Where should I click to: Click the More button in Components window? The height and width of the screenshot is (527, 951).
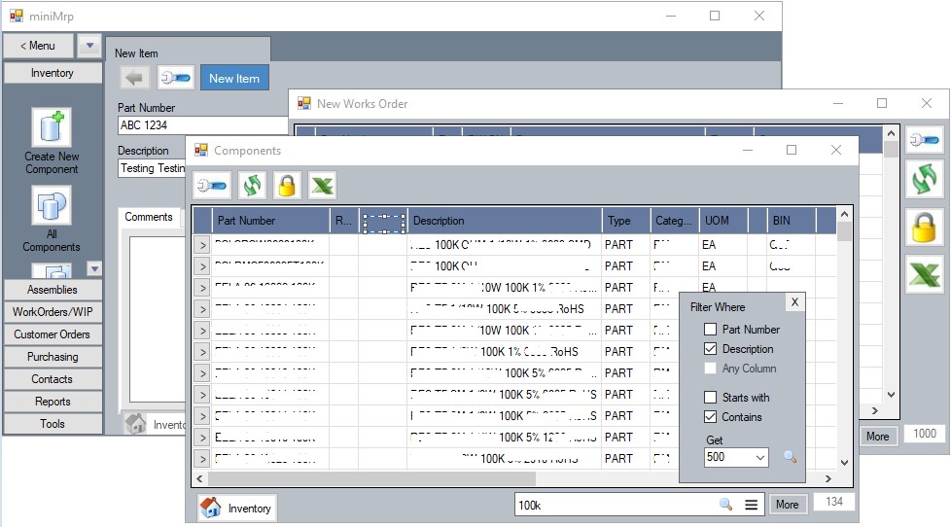[x=787, y=505]
